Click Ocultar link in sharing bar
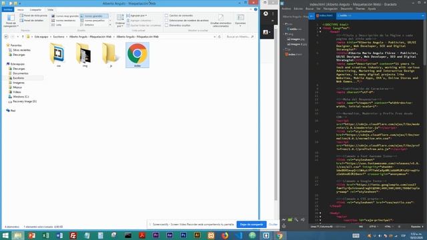427x240 pixels. pyautogui.click(x=273, y=225)
